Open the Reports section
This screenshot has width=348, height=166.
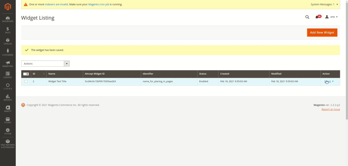pos(7,97)
